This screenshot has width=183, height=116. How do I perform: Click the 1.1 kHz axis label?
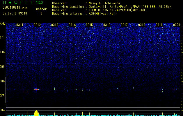(3, 38)
